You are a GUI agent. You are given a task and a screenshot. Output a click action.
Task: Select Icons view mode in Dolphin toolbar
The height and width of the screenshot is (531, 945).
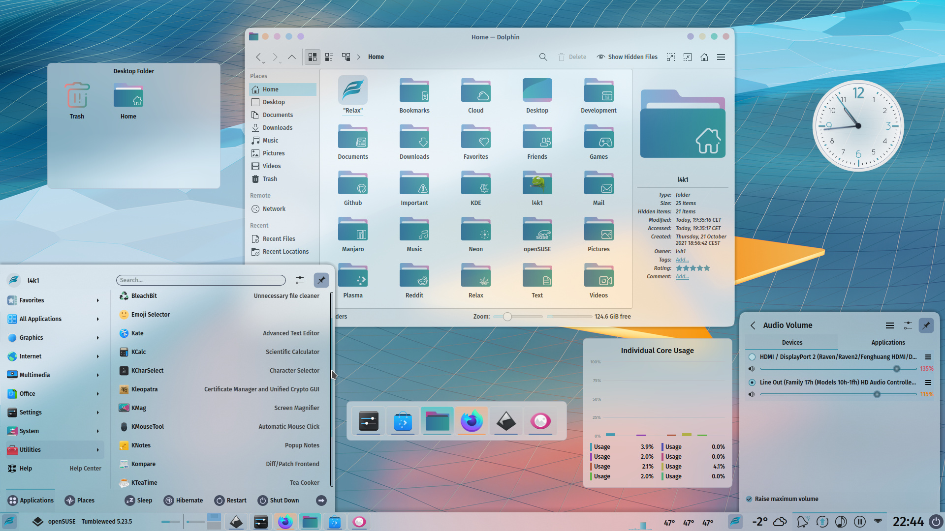coord(313,57)
